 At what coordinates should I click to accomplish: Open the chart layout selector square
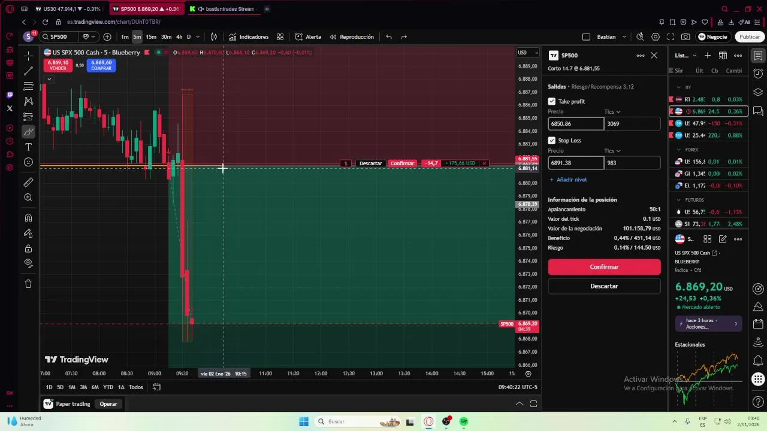(x=586, y=37)
